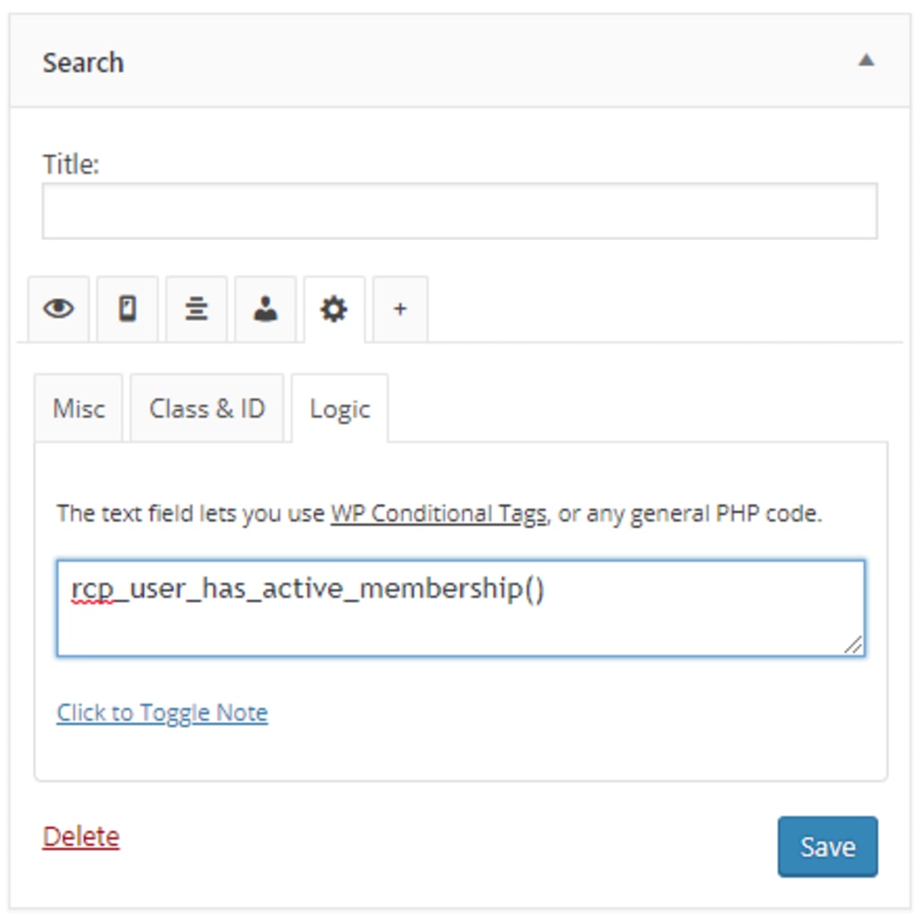Switch to the Class & ID tab
Screen dimensions: 920x920
pyautogui.click(x=208, y=409)
